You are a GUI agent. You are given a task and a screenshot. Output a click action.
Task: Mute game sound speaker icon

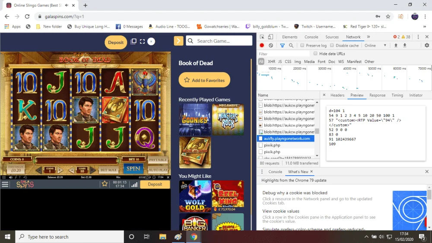tap(10, 177)
